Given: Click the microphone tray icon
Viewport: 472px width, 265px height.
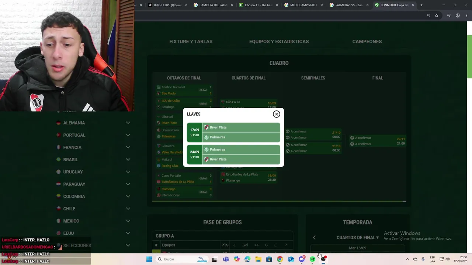Looking at the screenshot, I should (423, 259).
